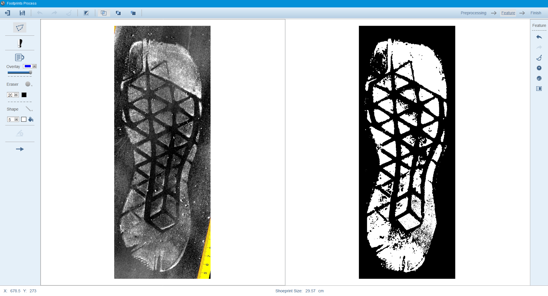Switch to side-by-side comparison view
Image resolution: width=548 pixels, height=296 pixels.
click(x=104, y=13)
